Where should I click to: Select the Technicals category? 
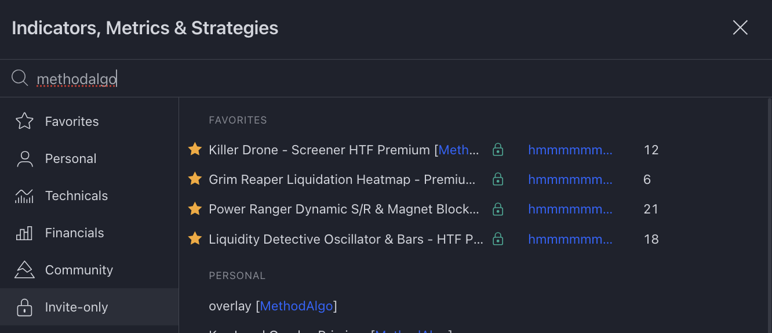tap(77, 196)
